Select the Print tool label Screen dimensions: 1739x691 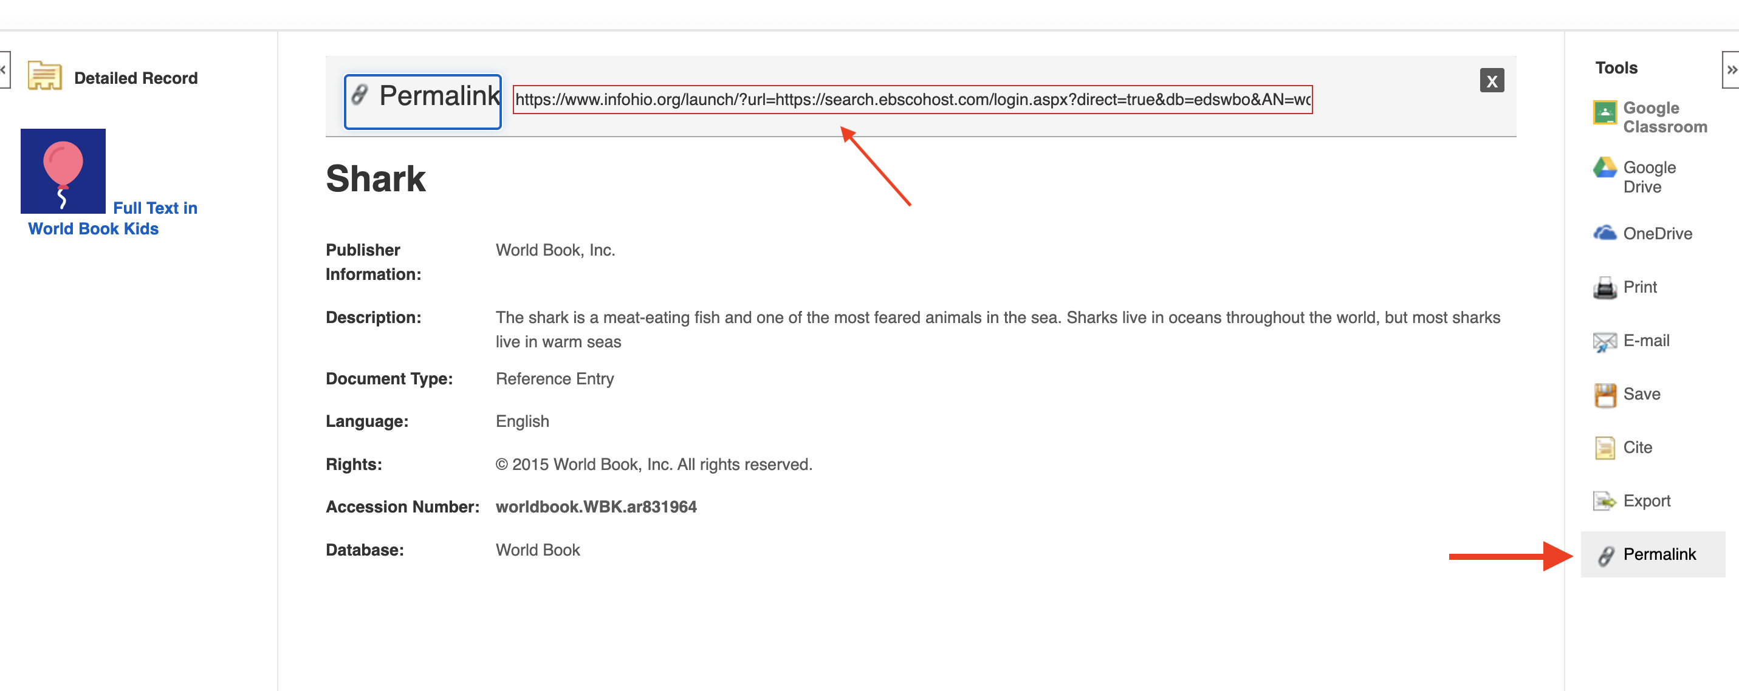(x=1640, y=287)
